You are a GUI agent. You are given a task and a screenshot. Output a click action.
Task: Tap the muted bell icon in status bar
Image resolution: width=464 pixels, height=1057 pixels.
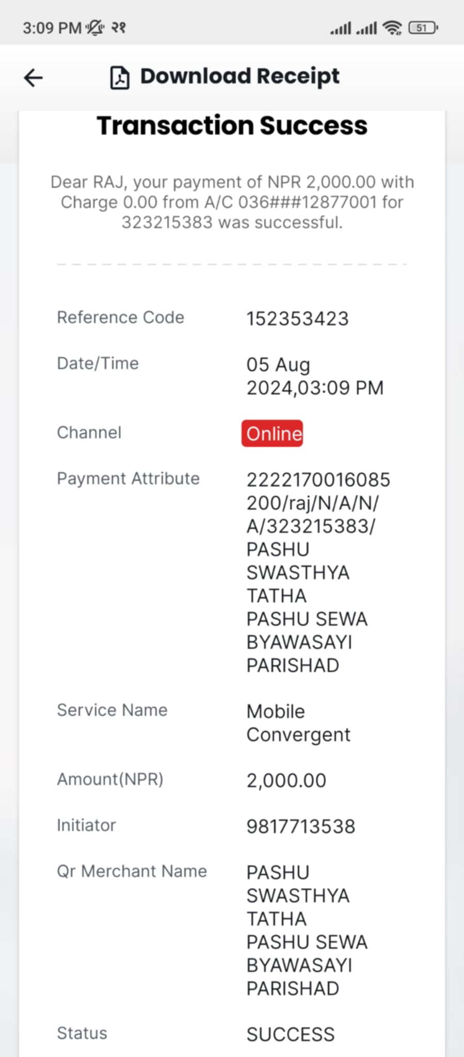95,27
